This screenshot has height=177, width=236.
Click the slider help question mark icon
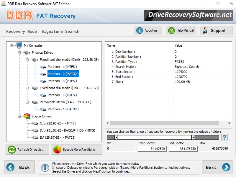click(224, 137)
